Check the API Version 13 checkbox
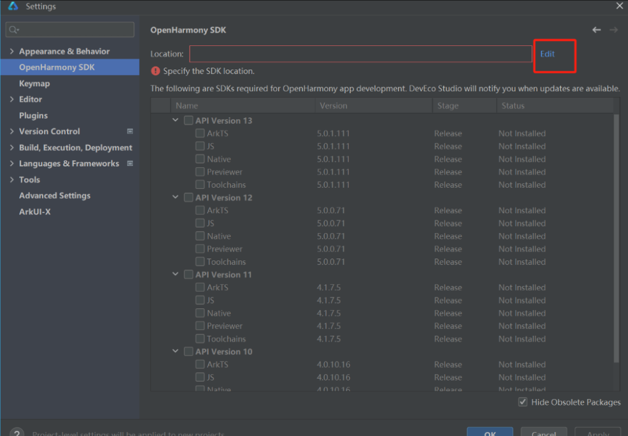 tap(188, 120)
